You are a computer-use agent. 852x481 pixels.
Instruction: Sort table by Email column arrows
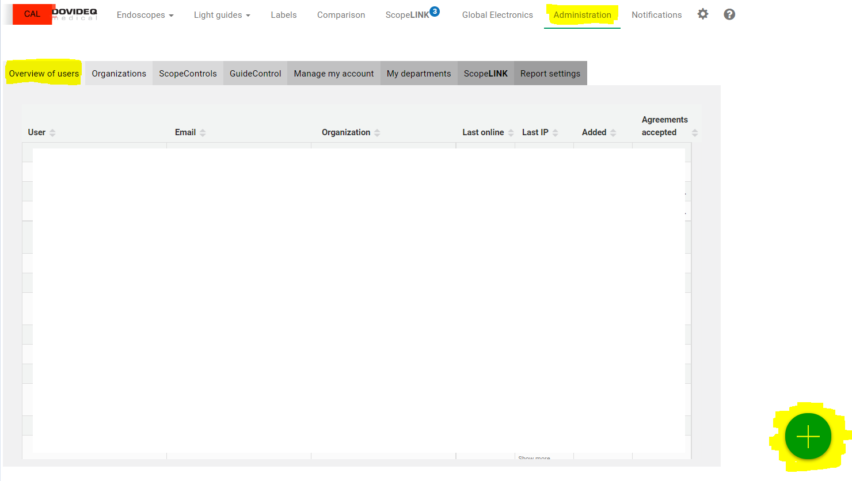(x=203, y=133)
